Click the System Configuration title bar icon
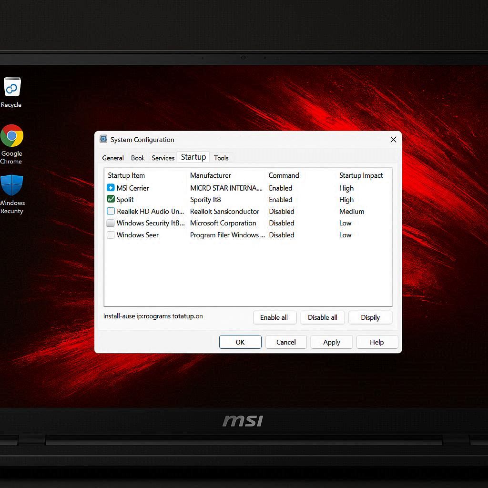The image size is (488, 488). click(x=103, y=139)
